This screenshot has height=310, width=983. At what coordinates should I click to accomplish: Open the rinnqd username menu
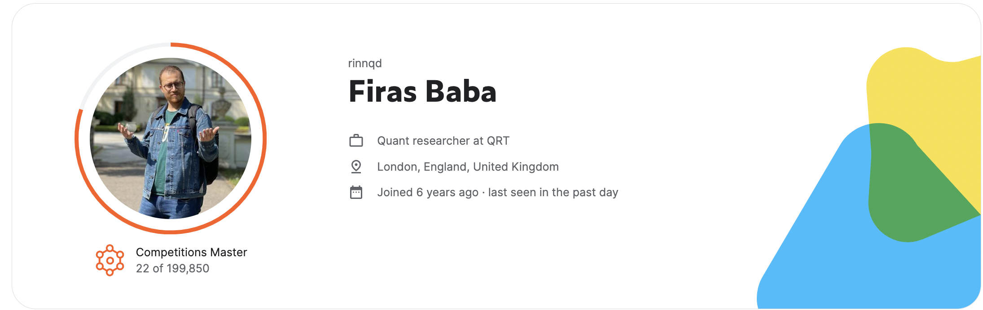(364, 63)
